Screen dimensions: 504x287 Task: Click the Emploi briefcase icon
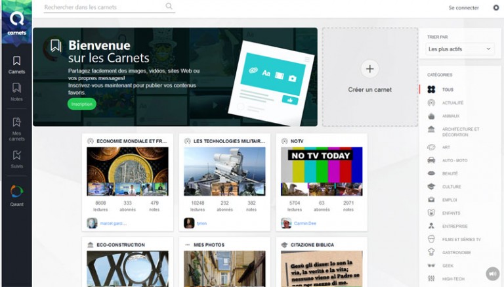[x=431, y=200]
